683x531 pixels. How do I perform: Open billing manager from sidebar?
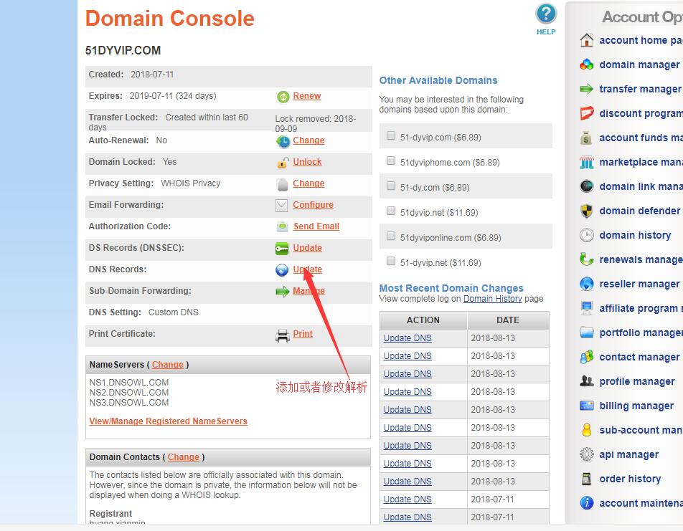pos(636,406)
